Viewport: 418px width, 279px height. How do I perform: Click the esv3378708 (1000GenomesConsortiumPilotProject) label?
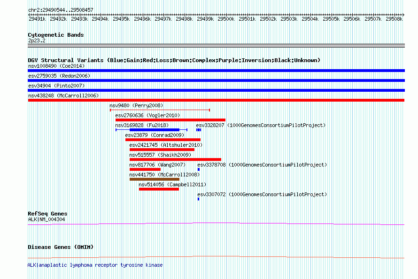[x=262, y=165]
